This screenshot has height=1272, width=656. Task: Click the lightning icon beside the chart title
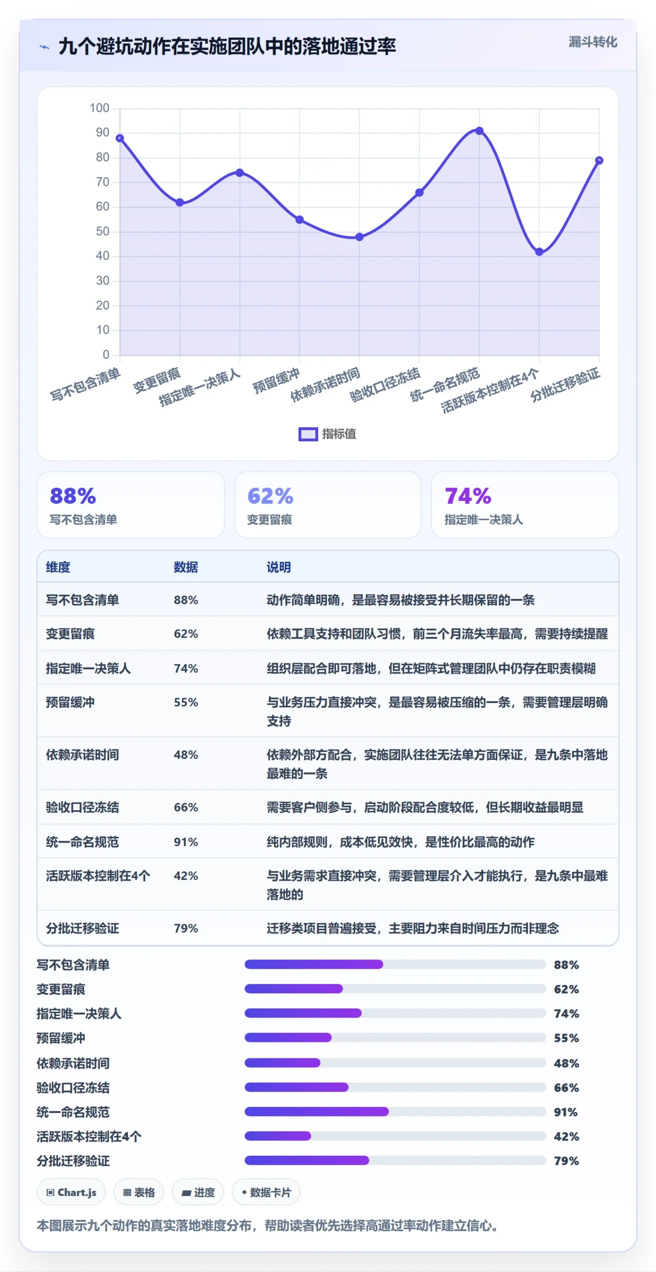tap(44, 47)
